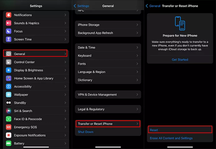Tap the Sounds & Haptics speaker icon
This screenshot has width=216, height=149.
8,23
